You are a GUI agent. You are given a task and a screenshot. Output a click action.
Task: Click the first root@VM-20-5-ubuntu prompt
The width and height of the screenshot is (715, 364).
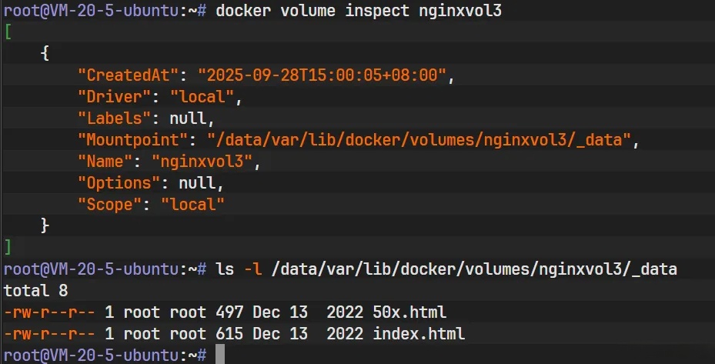105,11
